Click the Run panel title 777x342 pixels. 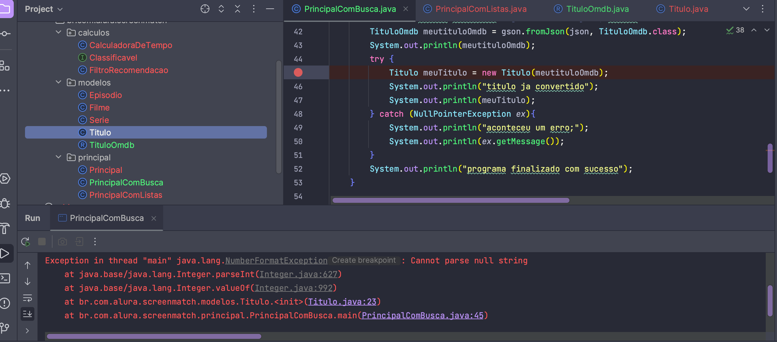(33, 218)
